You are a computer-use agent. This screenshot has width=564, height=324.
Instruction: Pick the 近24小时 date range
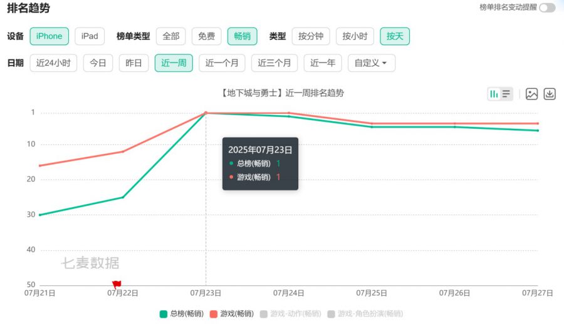(54, 63)
